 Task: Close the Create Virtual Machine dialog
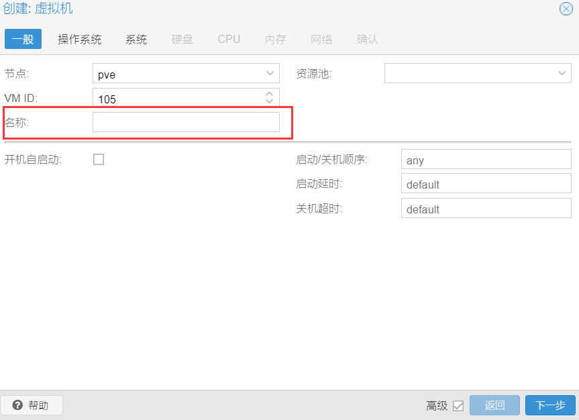tap(566, 9)
